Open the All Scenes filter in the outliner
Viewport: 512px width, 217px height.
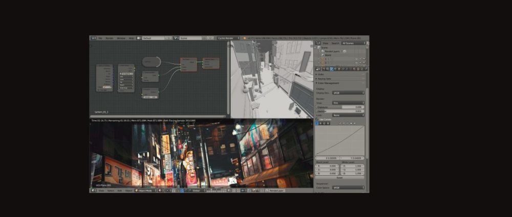[354, 43]
